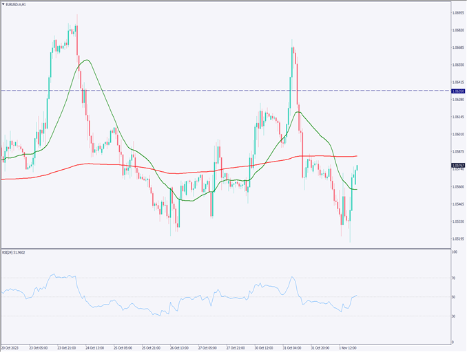Click the 50 level on RSI scale
Screen dimensions: 467x352
[x=454, y=297]
